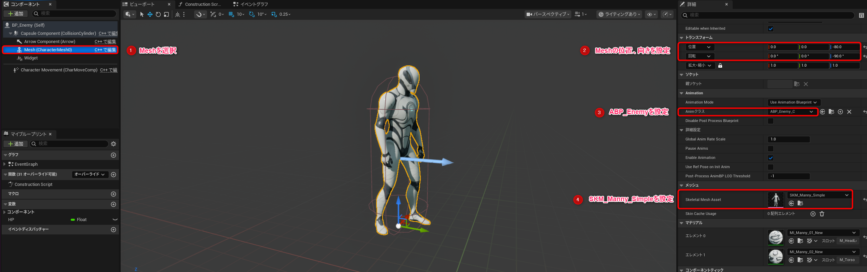The image size is (867, 272).
Task: Switch to the Event Graph tab
Action: click(x=254, y=4)
